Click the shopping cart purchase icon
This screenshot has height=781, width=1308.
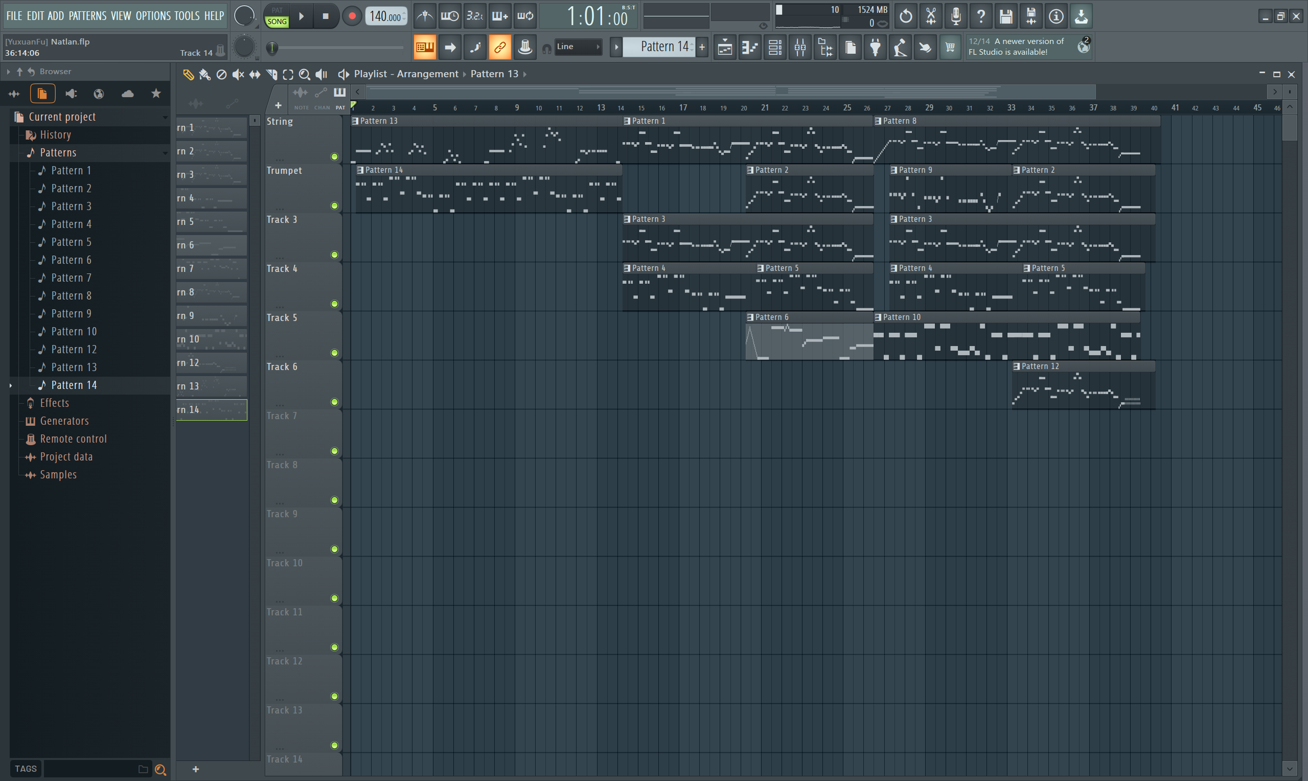coord(950,47)
